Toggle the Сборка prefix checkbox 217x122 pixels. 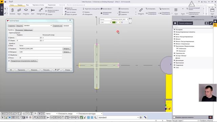coord(9,41)
